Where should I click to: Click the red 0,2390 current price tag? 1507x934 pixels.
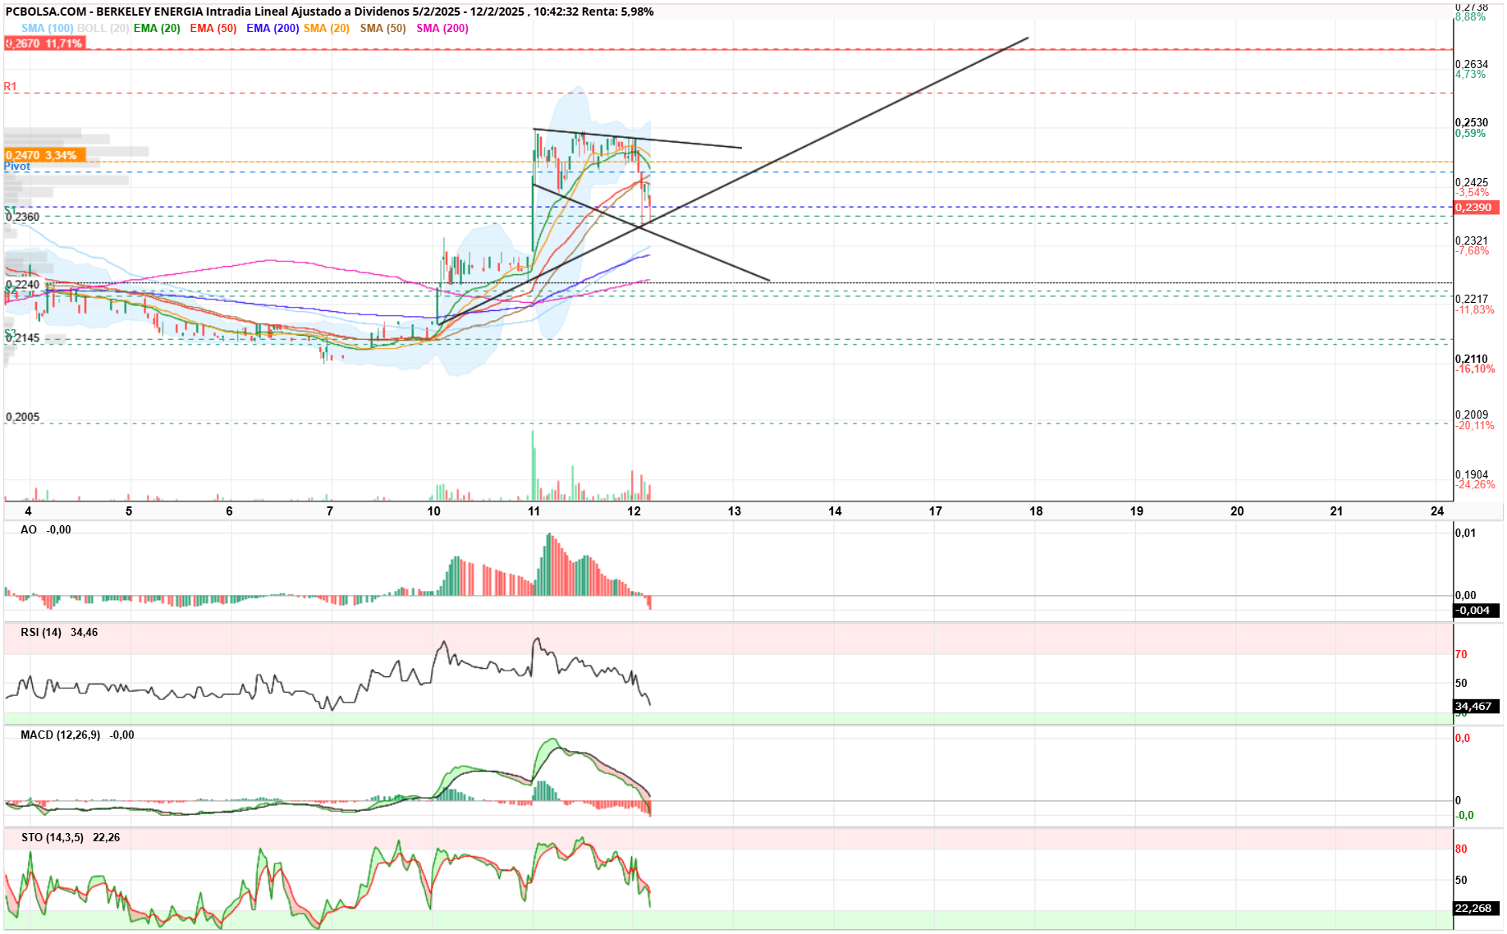pyautogui.click(x=1477, y=208)
